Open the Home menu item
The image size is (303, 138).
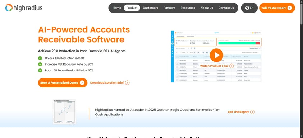(117, 8)
